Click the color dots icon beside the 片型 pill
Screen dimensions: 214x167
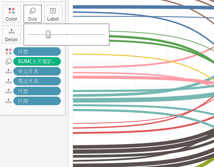[x=9, y=52]
